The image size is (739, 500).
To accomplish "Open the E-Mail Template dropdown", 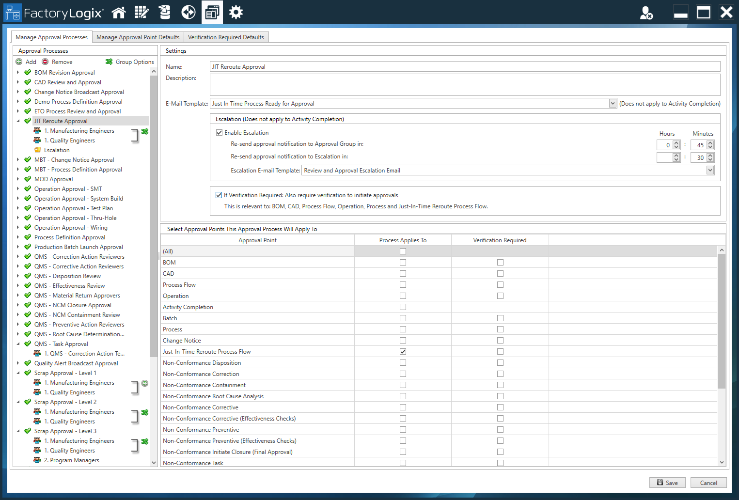I will pos(613,104).
